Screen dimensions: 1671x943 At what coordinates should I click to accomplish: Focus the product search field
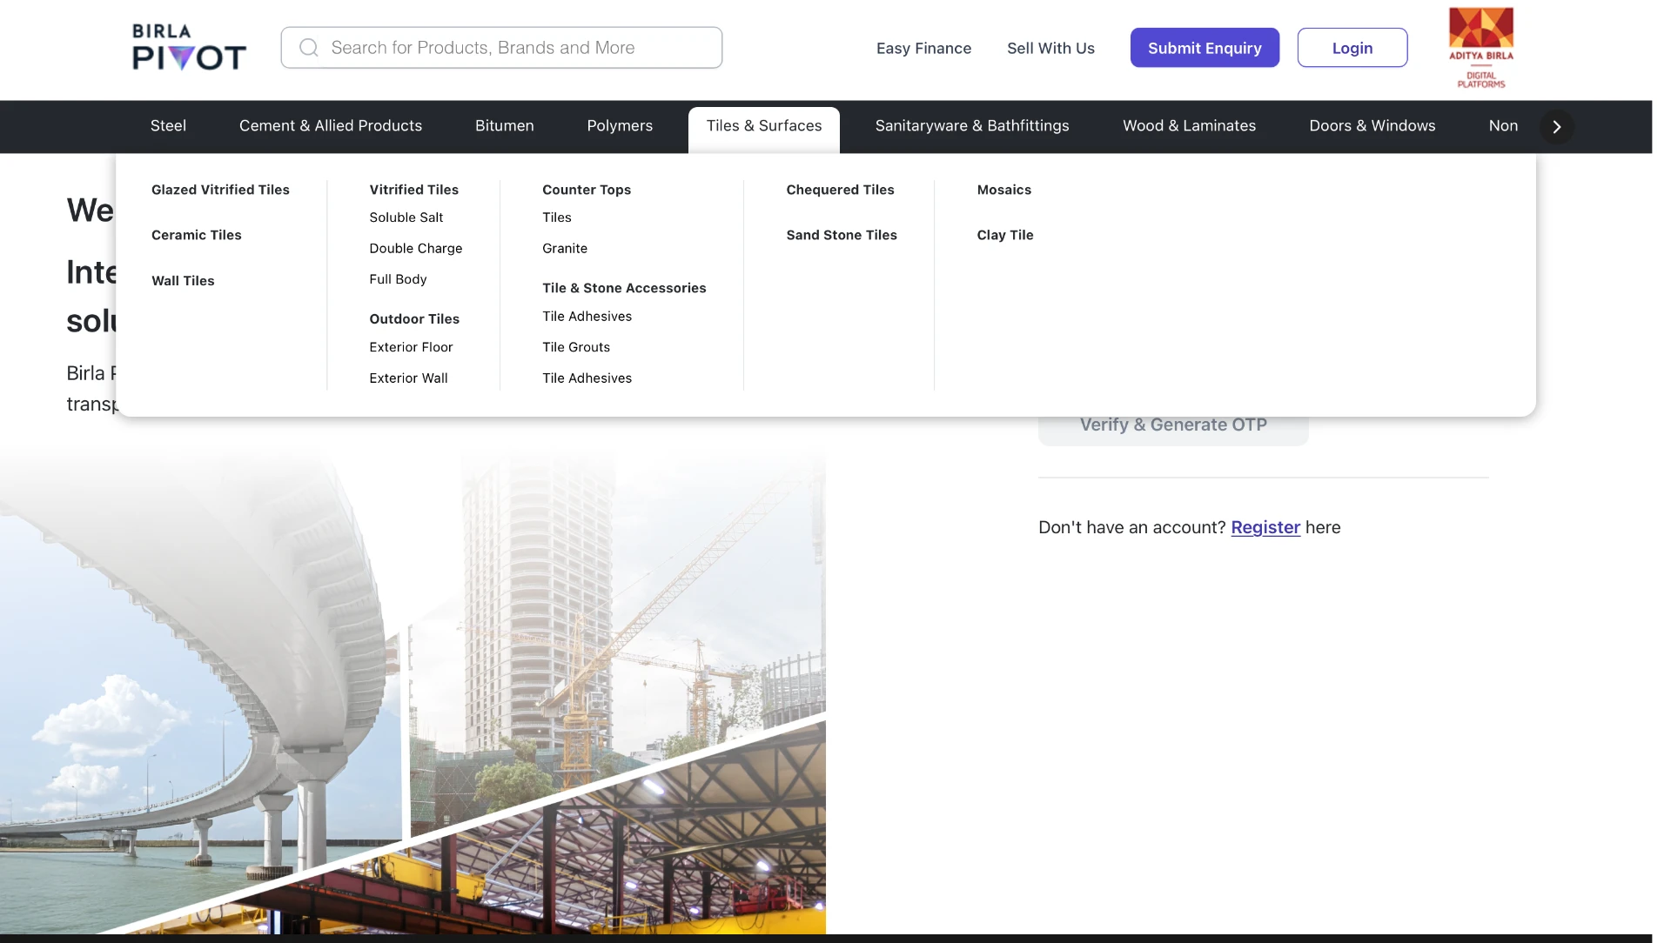[501, 48]
